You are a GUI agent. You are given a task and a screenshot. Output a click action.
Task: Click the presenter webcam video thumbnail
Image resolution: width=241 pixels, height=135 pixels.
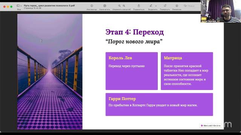[221, 11]
